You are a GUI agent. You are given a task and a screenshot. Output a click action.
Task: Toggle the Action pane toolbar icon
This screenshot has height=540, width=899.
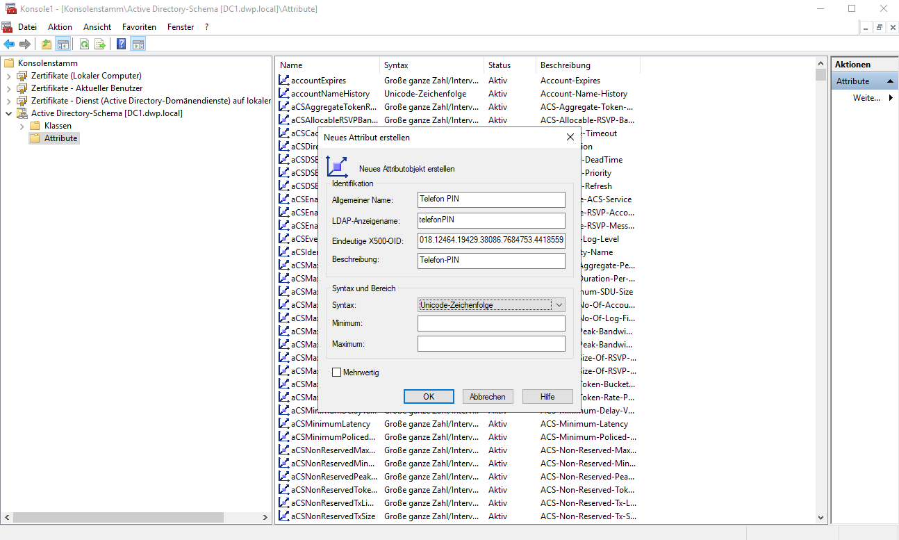138,44
